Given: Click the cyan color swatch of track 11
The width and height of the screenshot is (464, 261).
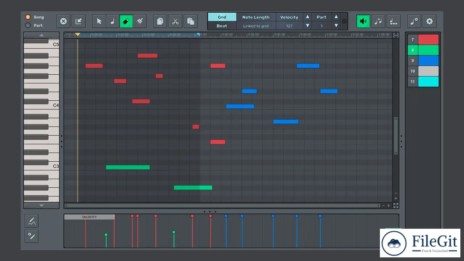Looking at the screenshot, I should [x=428, y=82].
